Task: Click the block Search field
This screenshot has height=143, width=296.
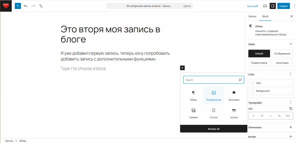Action: point(211,80)
